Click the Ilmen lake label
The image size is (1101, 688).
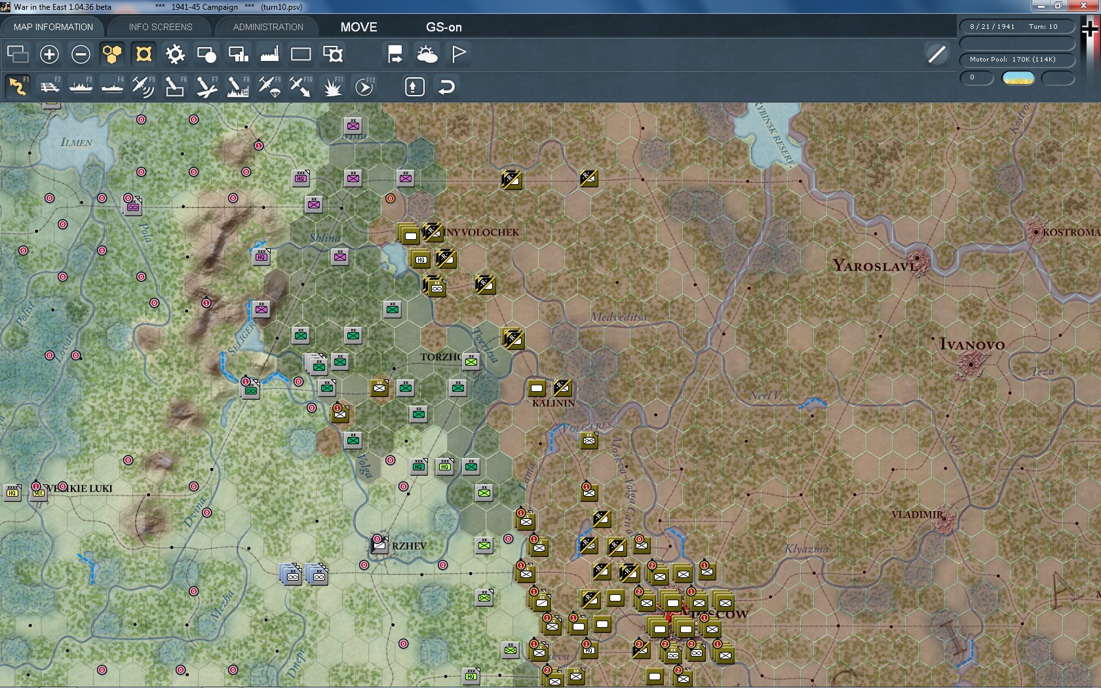click(76, 142)
